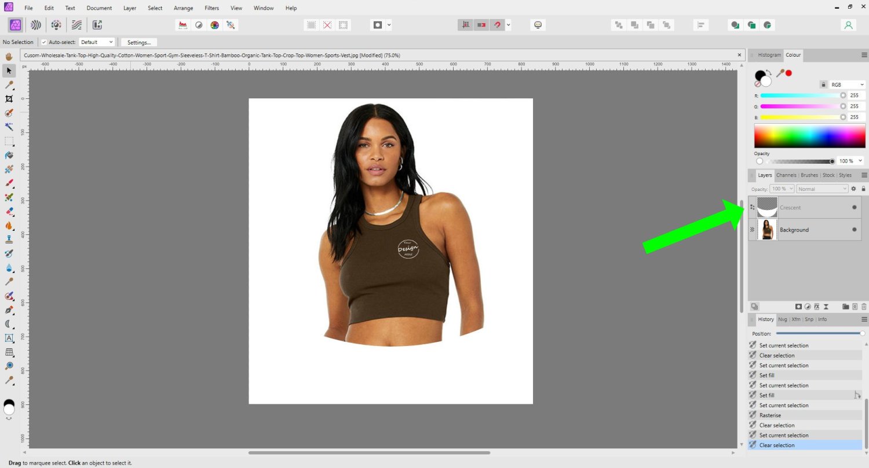The width and height of the screenshot is (869, 468).
Task: Select the Crop tool
Action: pos(9,98)
